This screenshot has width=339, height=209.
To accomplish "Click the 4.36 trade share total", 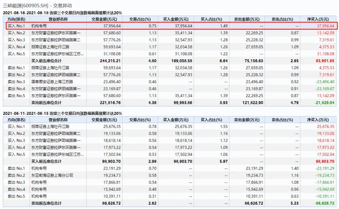I will coord(153,103).
